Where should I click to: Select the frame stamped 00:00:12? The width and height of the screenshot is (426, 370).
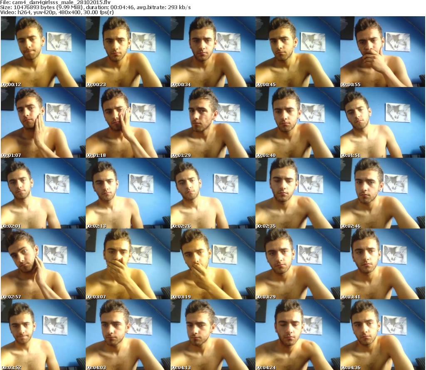(43, 52)
